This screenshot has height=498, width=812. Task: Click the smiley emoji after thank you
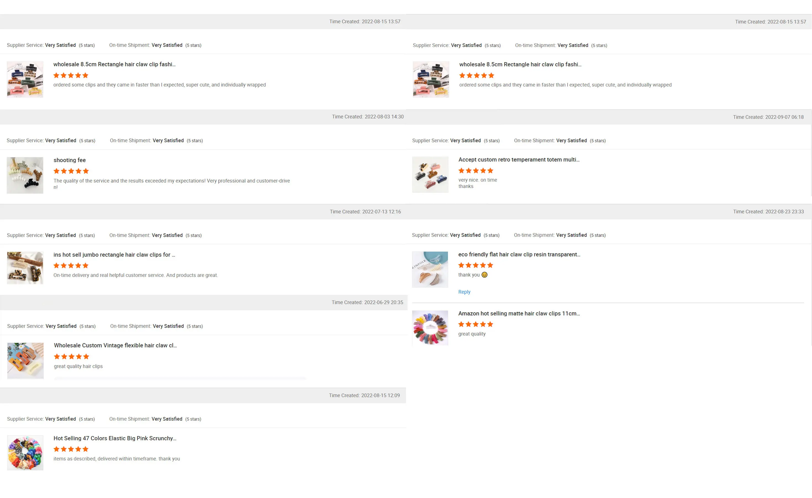(484, 275)
